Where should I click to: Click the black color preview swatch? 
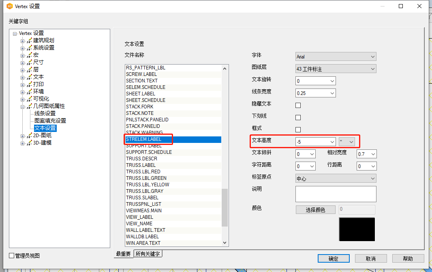[x=357, y=229]
